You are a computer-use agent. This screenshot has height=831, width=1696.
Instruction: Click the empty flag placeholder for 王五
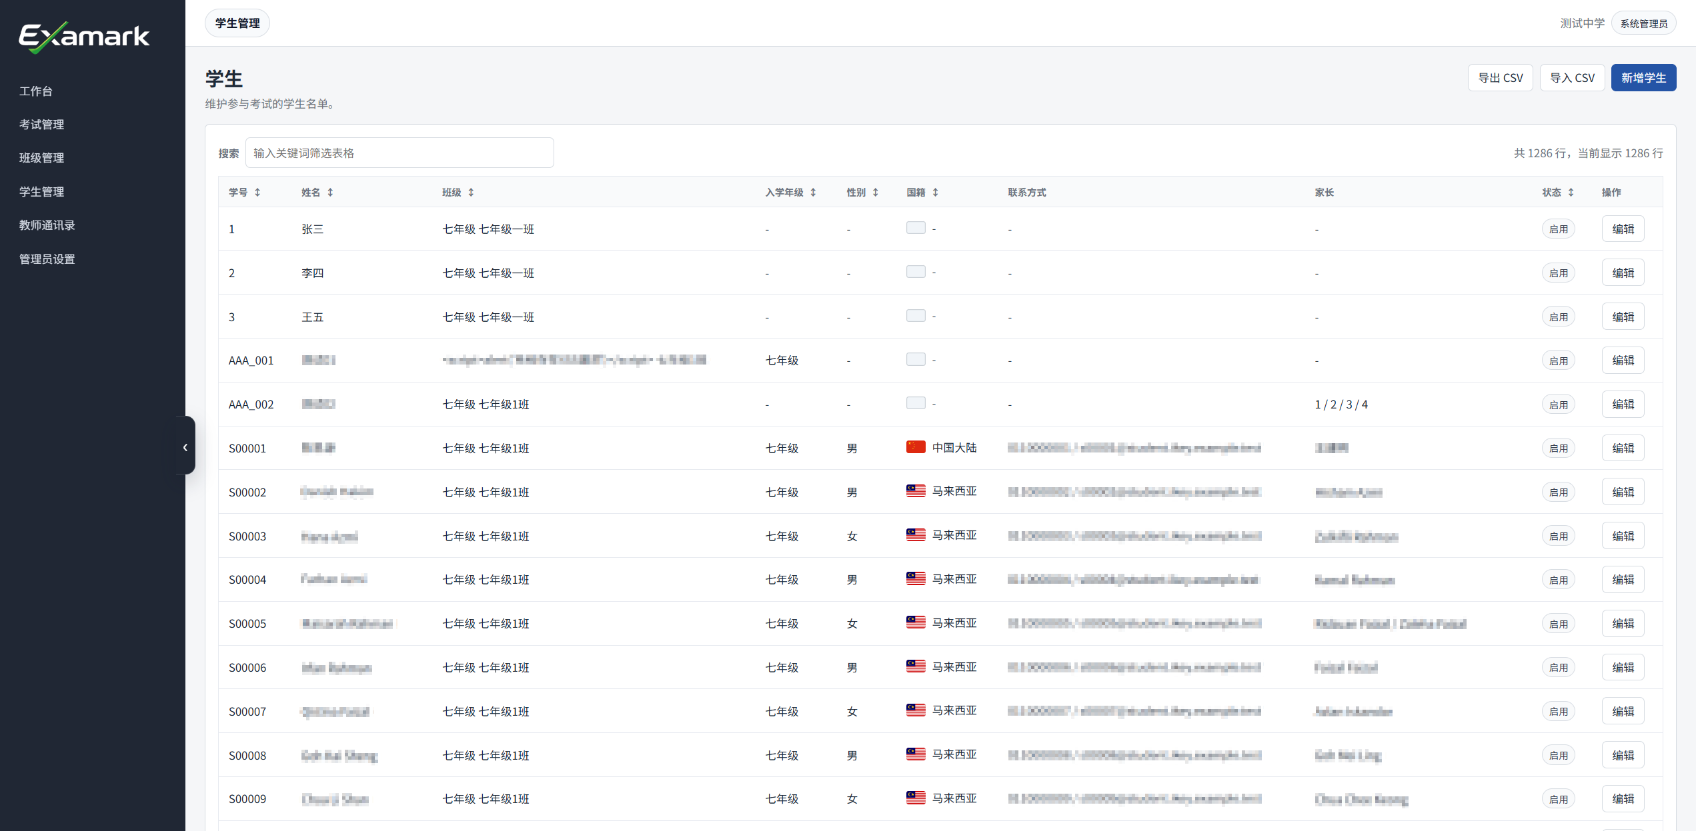point(916,316)
